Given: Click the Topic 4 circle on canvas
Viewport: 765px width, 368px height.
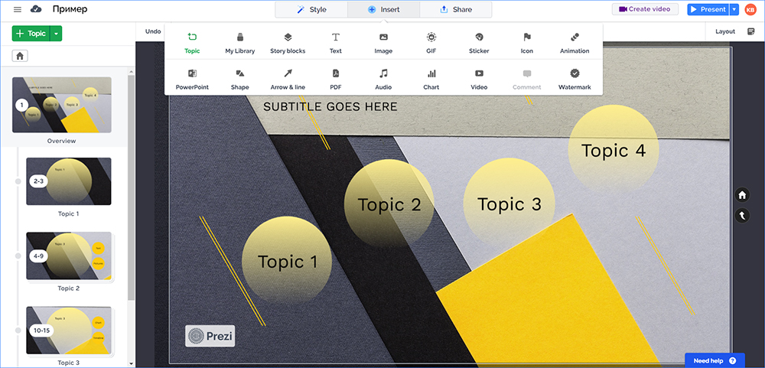Looking at the screenshot, I should click(x=614, y=151).
